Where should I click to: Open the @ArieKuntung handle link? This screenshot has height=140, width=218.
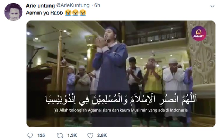pyautogui.click(x=73, y=5)
